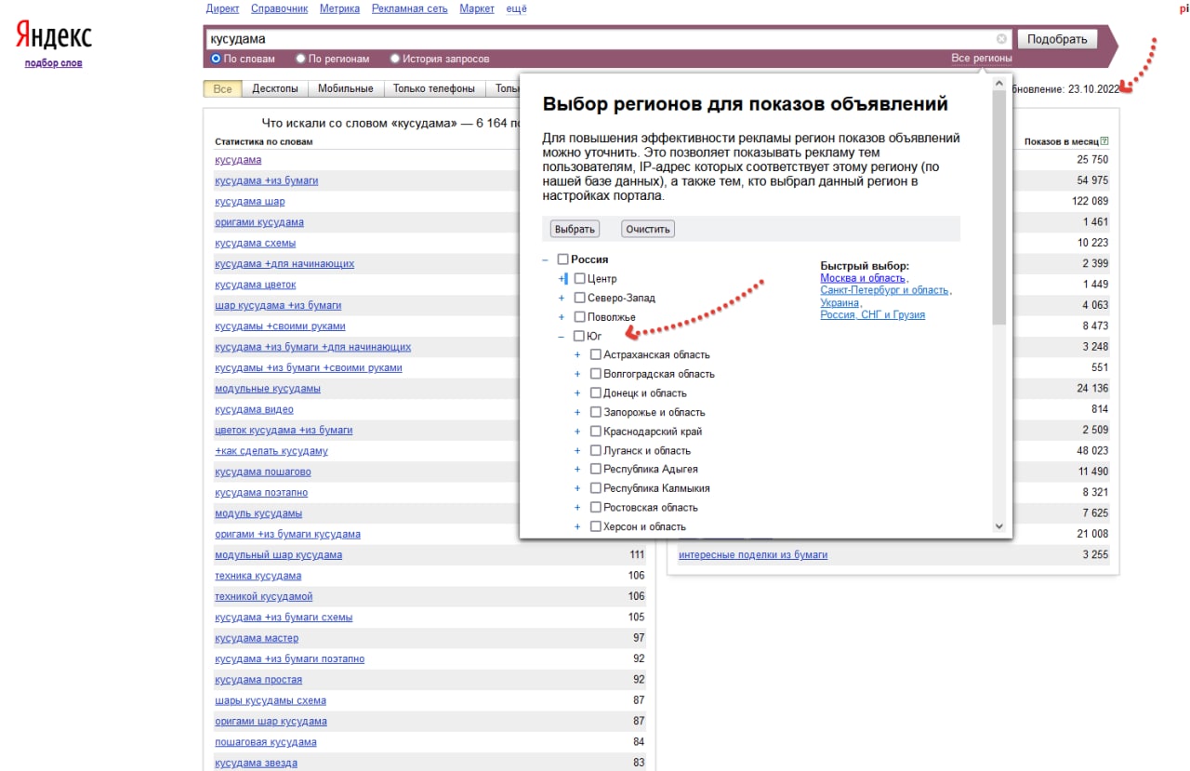1190x771 pixels.
Task: Check the Россия region checkbox
Action: [x=562, y=259]
